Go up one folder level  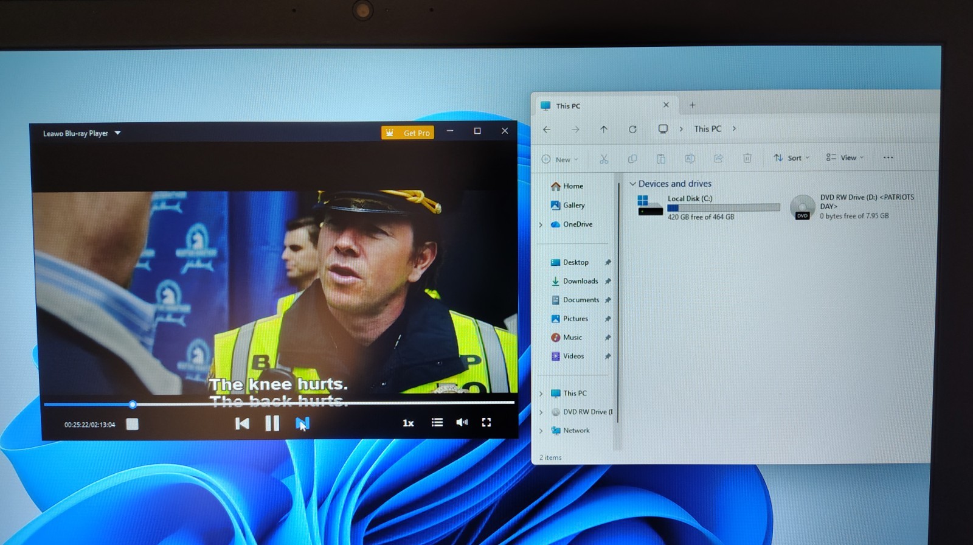pos(604,129)
